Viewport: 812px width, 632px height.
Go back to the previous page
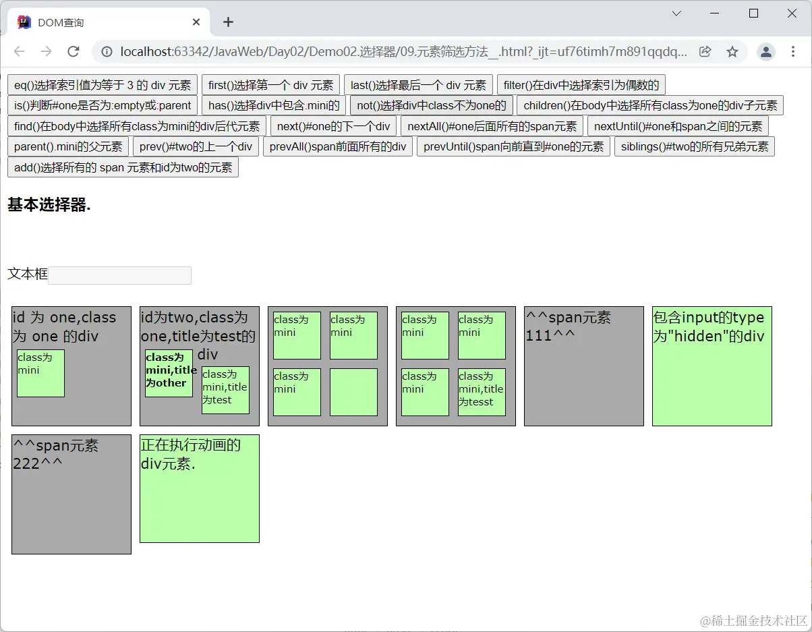pyautogui.click(x=19, y=52)
